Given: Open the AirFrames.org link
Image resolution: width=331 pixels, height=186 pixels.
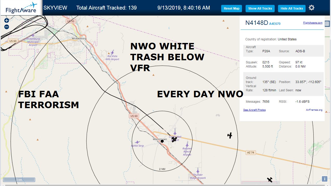Looking at the screenshot, I should point(314,110).
